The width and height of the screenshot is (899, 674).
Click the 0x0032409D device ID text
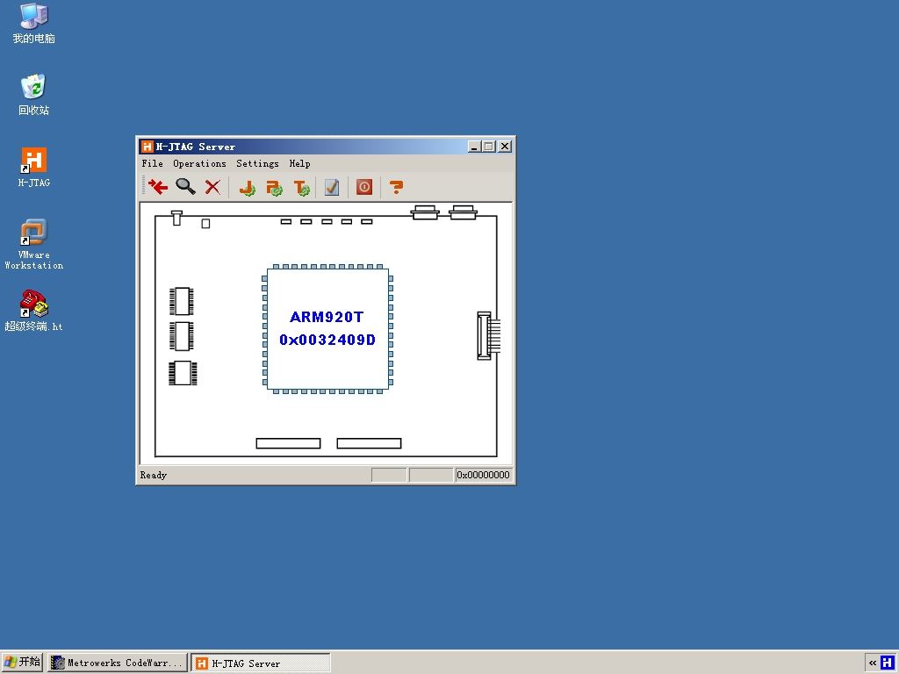(x=327, y=340)
